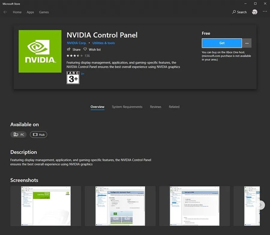This screenshot has height=235, width=270.
Task: Click the IARC 3+ rating badge
Action: tap(73, 78)
